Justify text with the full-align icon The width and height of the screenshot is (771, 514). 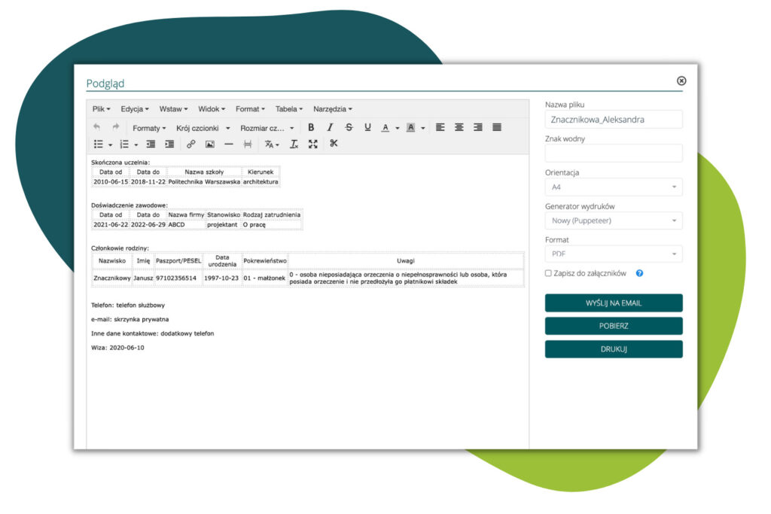497,128
